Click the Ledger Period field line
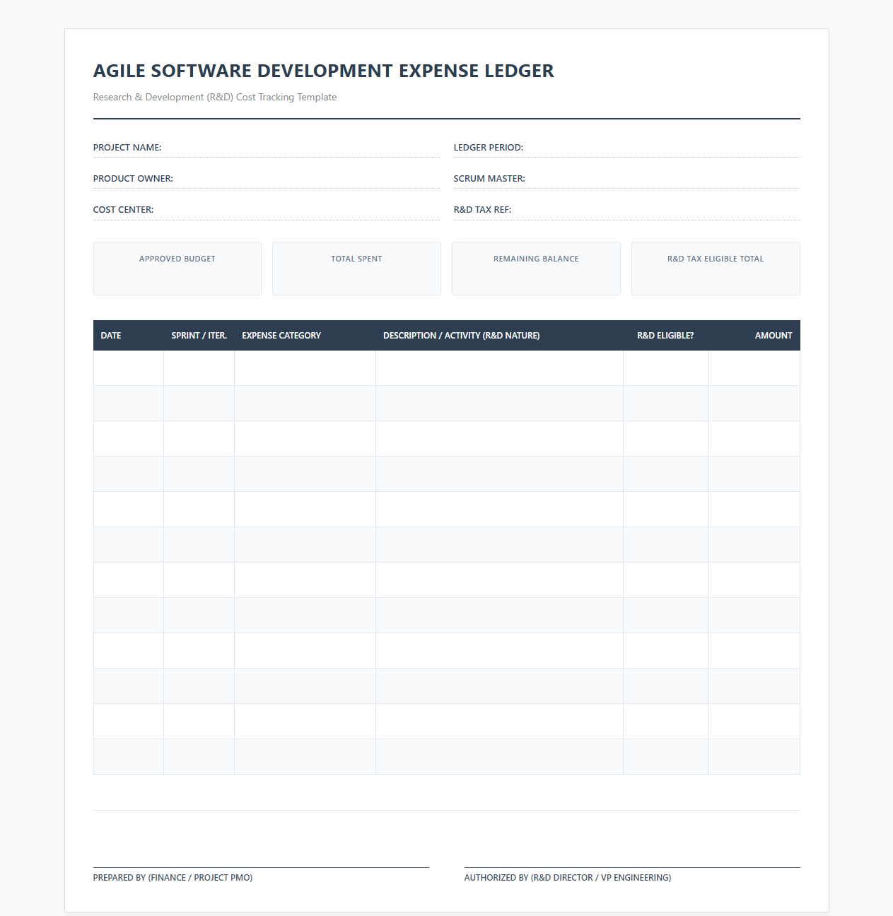The width and height of the screenshot is (893, 916). click(x=626, y=148)
